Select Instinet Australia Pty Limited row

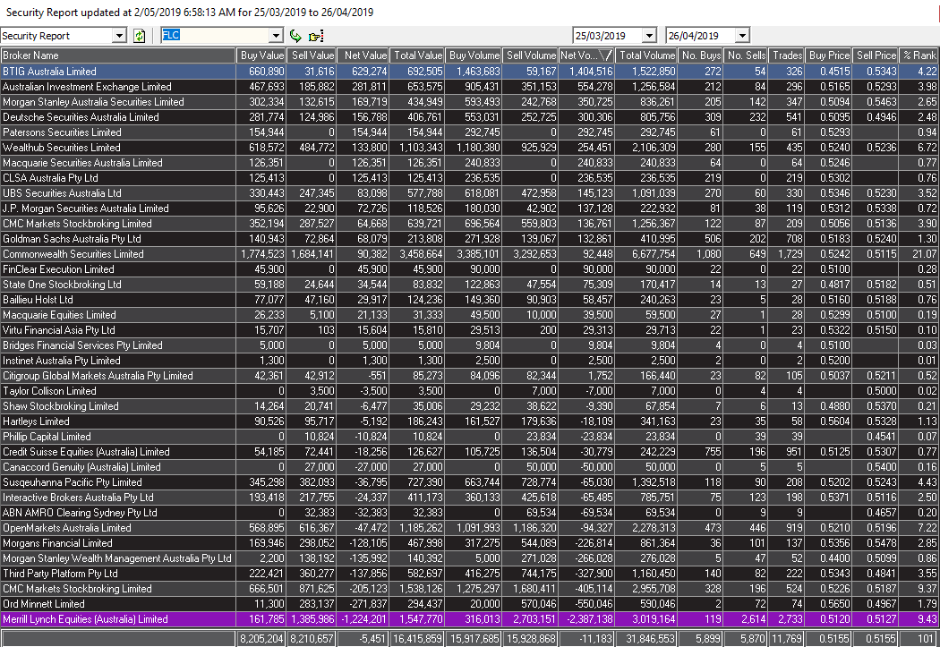point(469,361)
